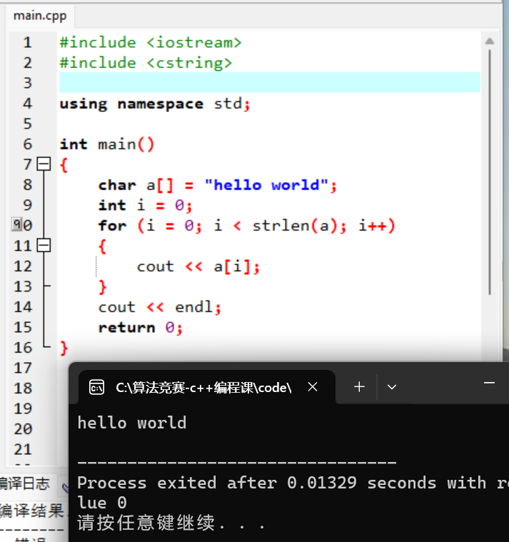Click the "return 0;" statement
The image size is (509, 542).
[x=141, y=327]
